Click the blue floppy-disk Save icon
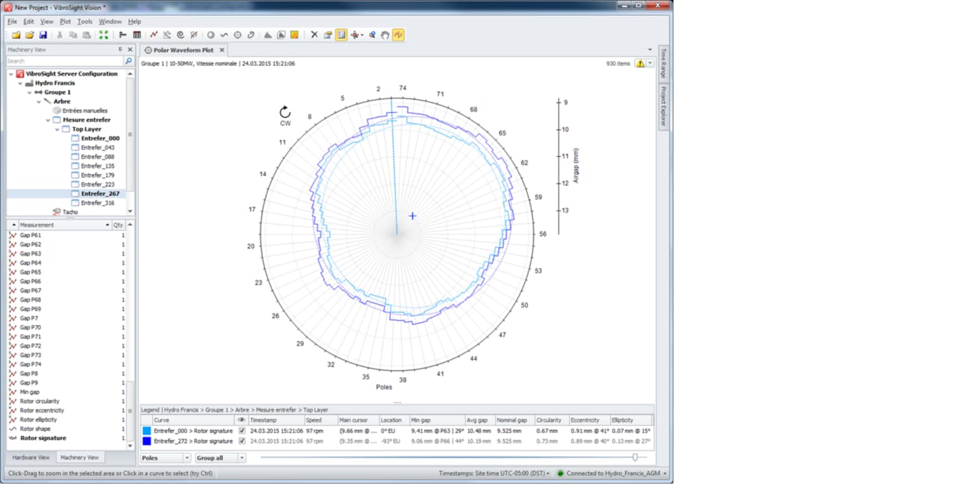973x486 pixels. click(43, 35)
